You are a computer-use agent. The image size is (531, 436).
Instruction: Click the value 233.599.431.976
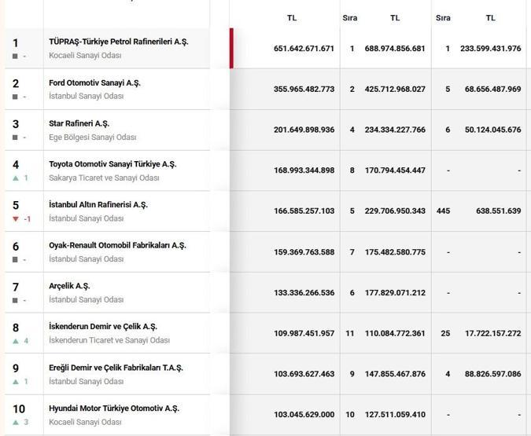pyautogui.click(x=491, y=49)
